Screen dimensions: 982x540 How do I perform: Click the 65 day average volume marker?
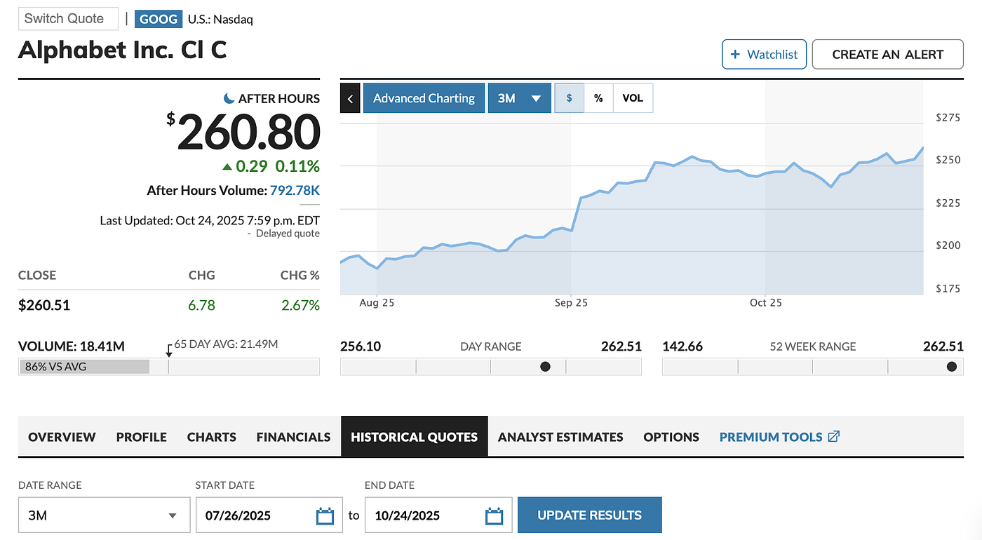(168, 349)
